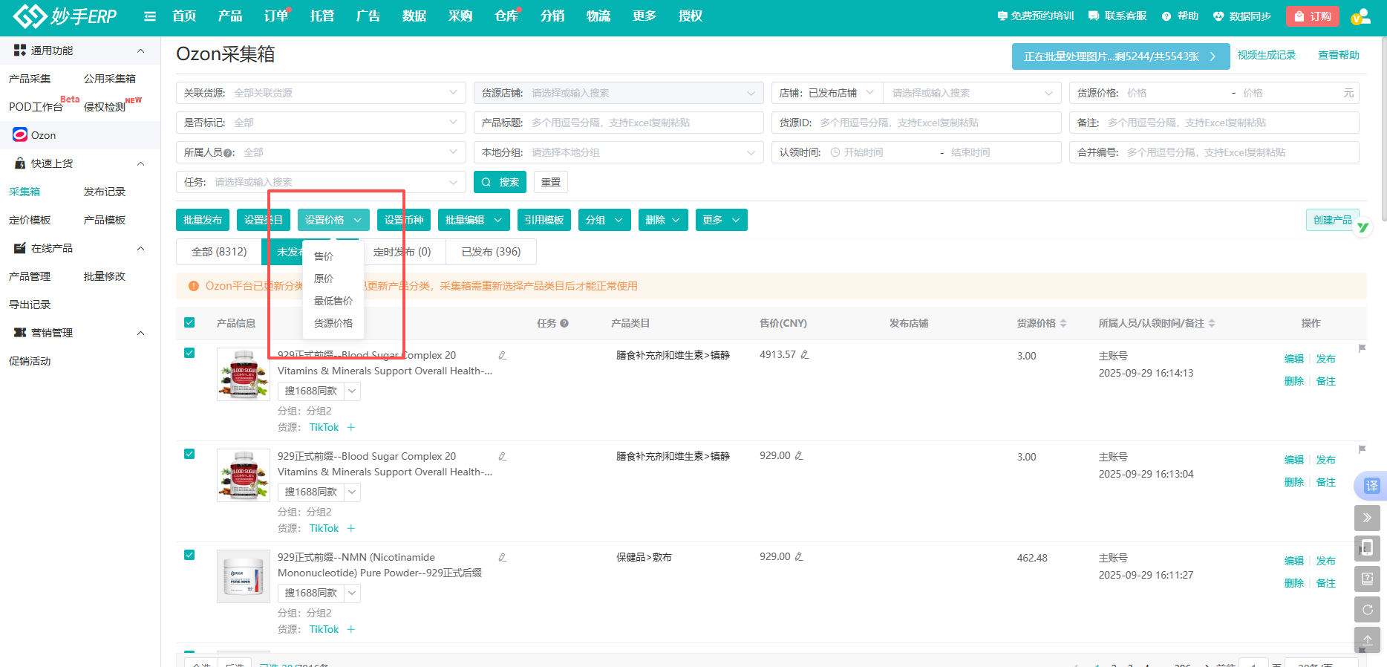The width and height of the screenshot is (1387, 667).
Task: Click the 搜索 search button
Action: pos(500,182)
